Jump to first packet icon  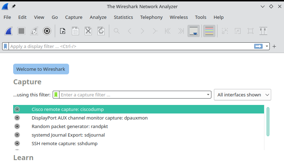click(168, 31)
